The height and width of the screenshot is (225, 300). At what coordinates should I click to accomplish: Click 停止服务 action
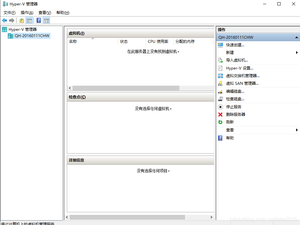click(234, 107)
